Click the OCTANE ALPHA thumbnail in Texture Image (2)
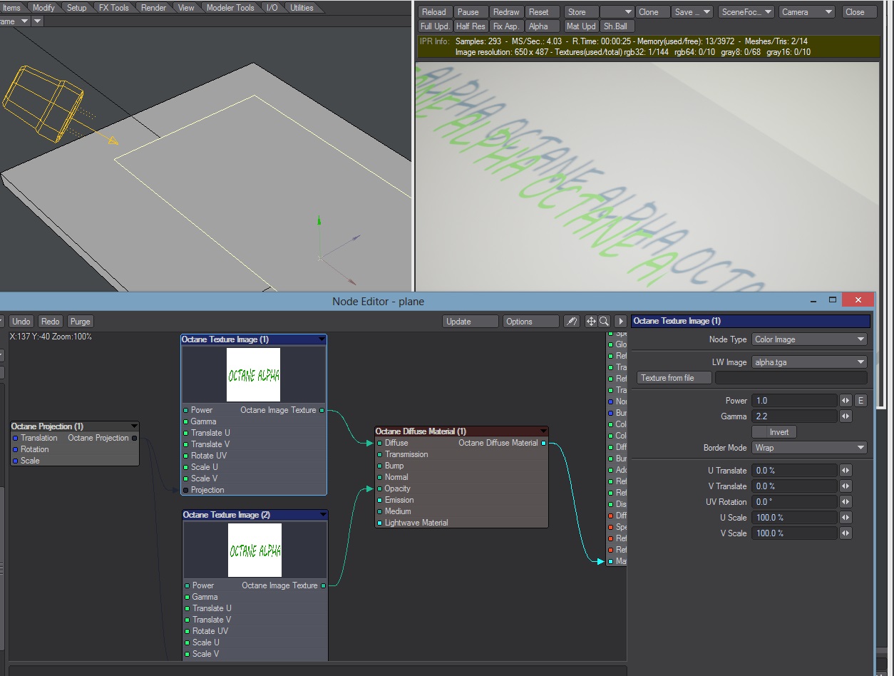The width and height of the screenshot is (894, 676). (255, 550)
